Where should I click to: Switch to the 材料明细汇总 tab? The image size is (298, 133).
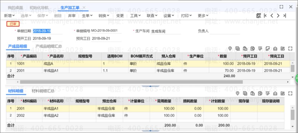(x=43, y=91)
